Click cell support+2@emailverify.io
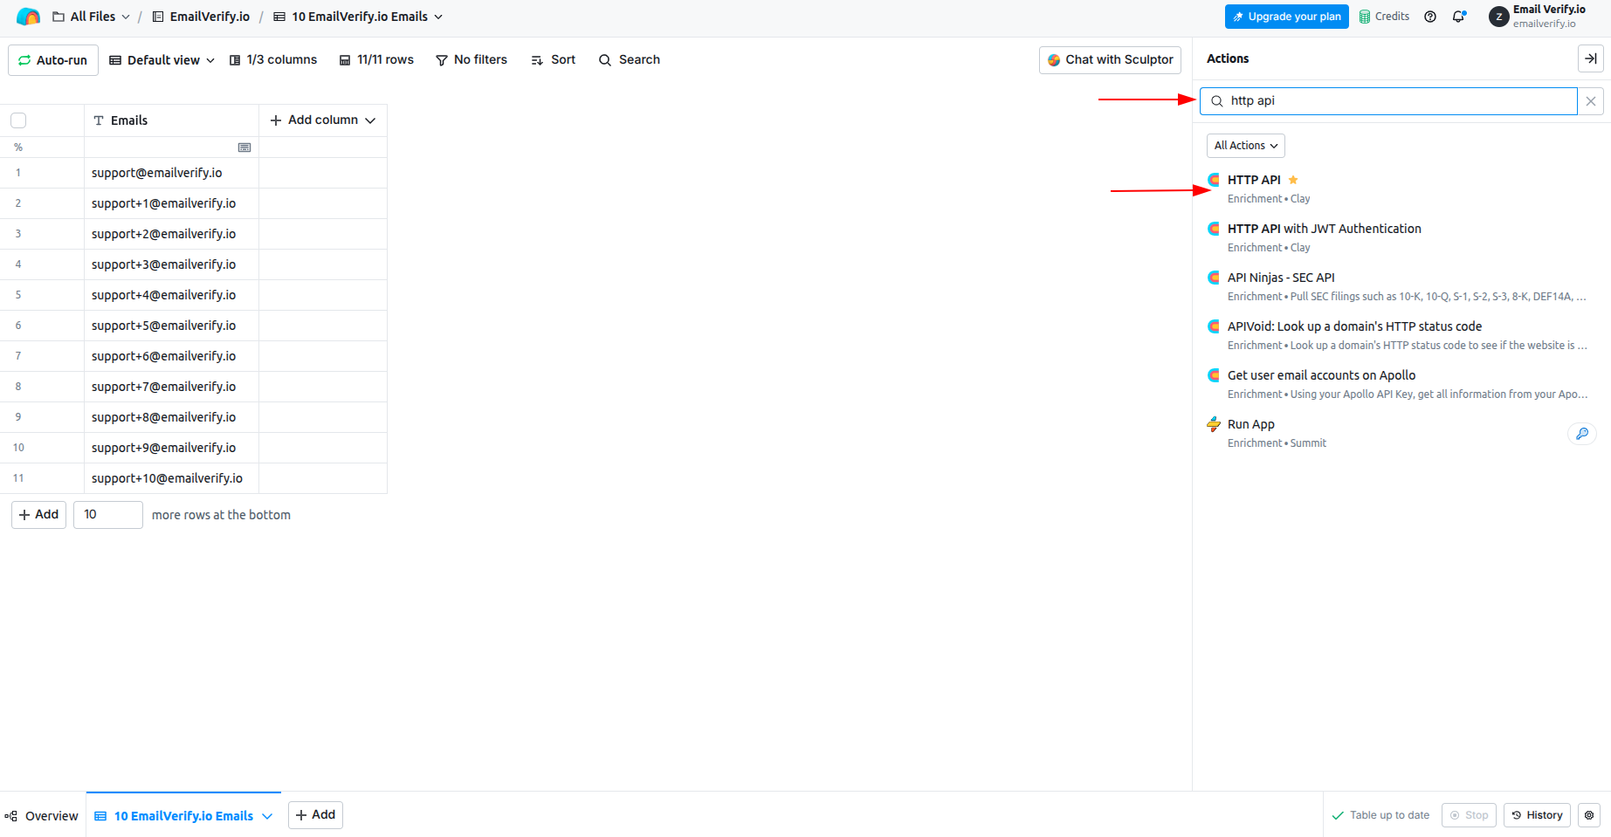The height and width of the screenshot is (837, 1611). (x=172, y=234)
